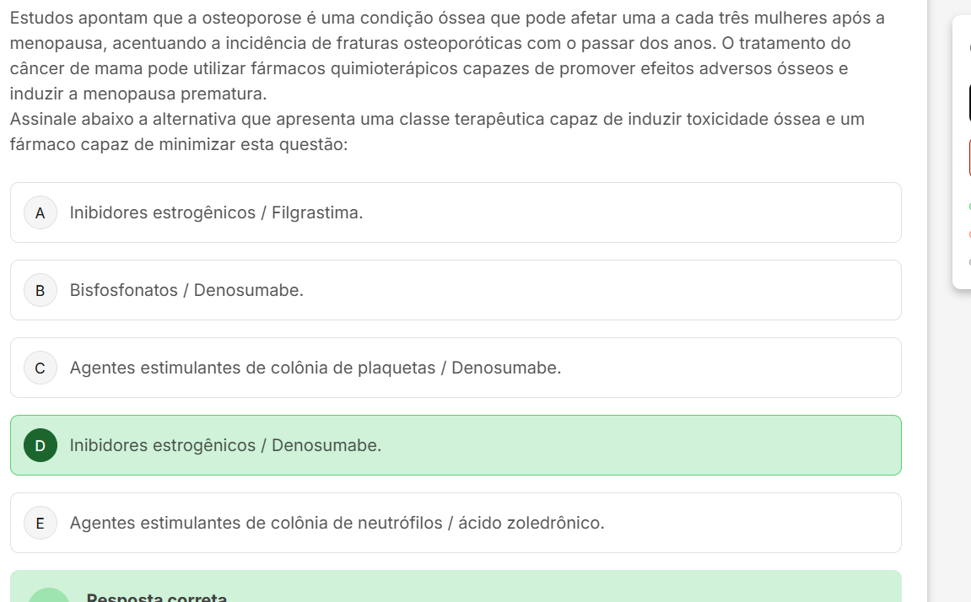This screenshot has height=602, width=971.
Task: Select the letter B answer badge
Action: pos(40,290)
